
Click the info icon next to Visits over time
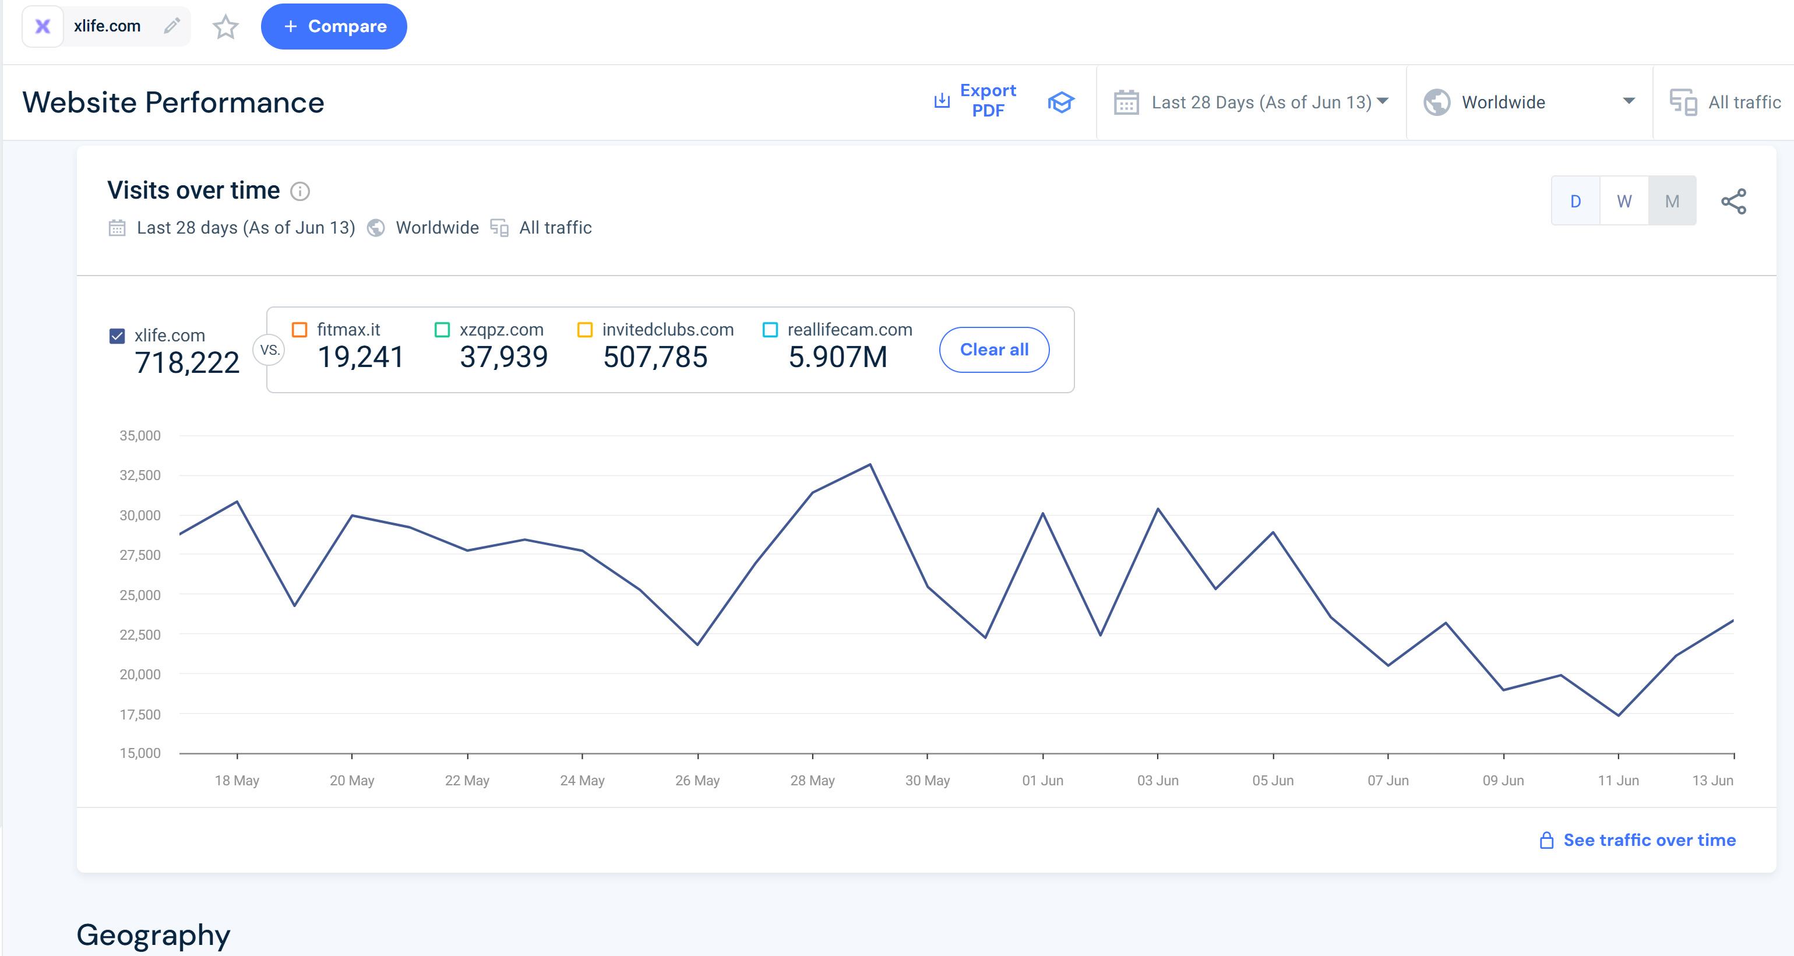(299, 192)
